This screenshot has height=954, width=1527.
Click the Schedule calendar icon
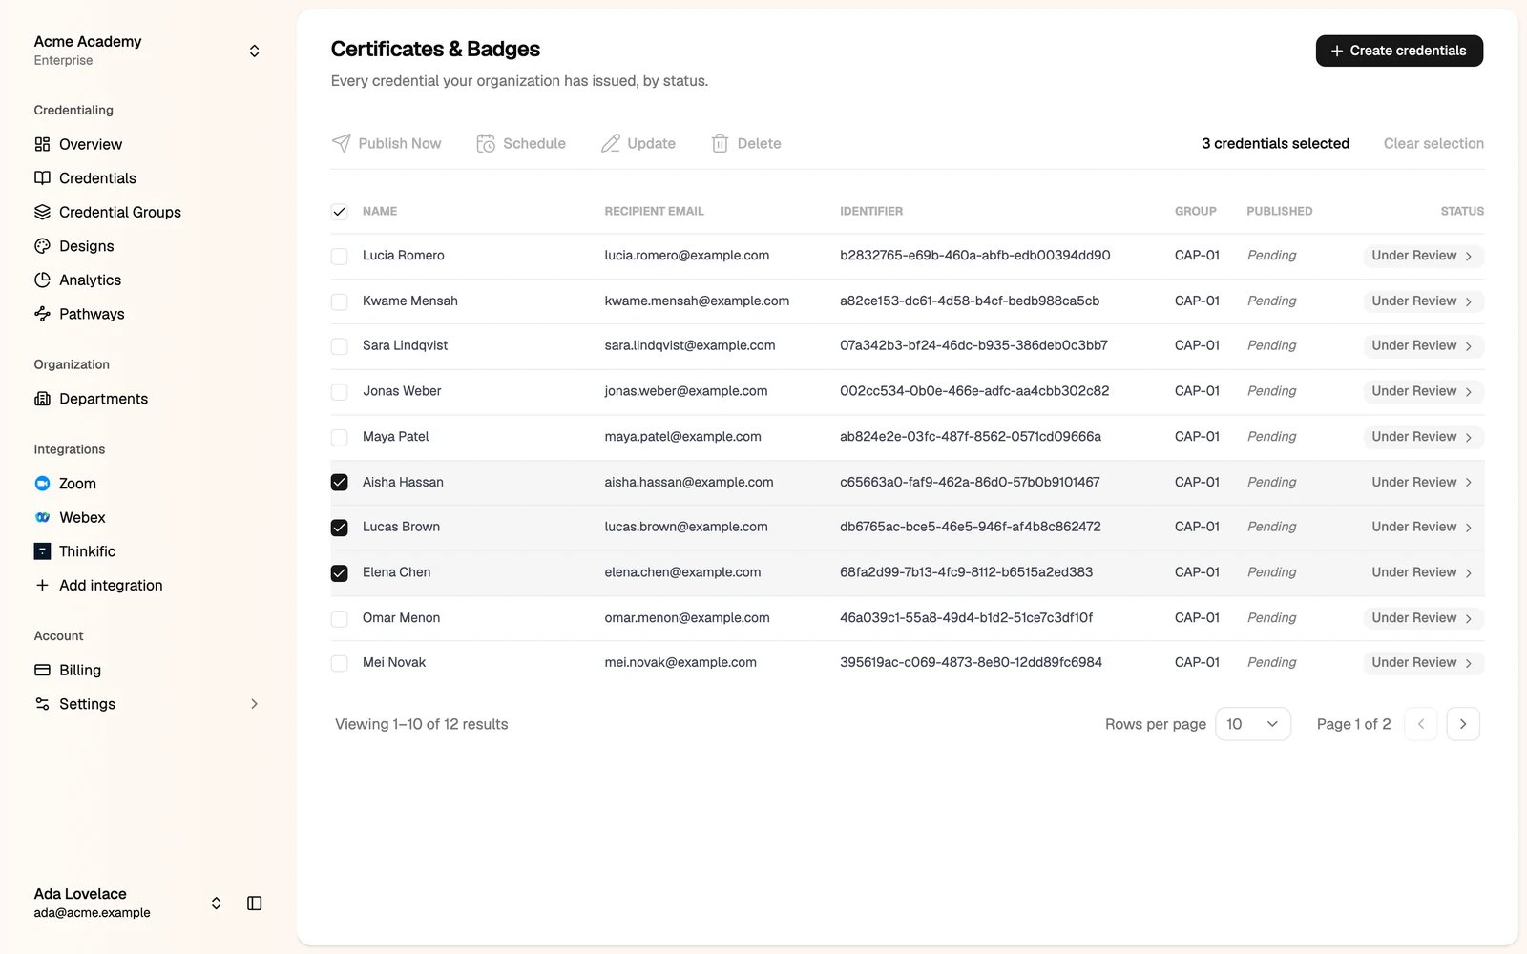[x=486, y=143]
